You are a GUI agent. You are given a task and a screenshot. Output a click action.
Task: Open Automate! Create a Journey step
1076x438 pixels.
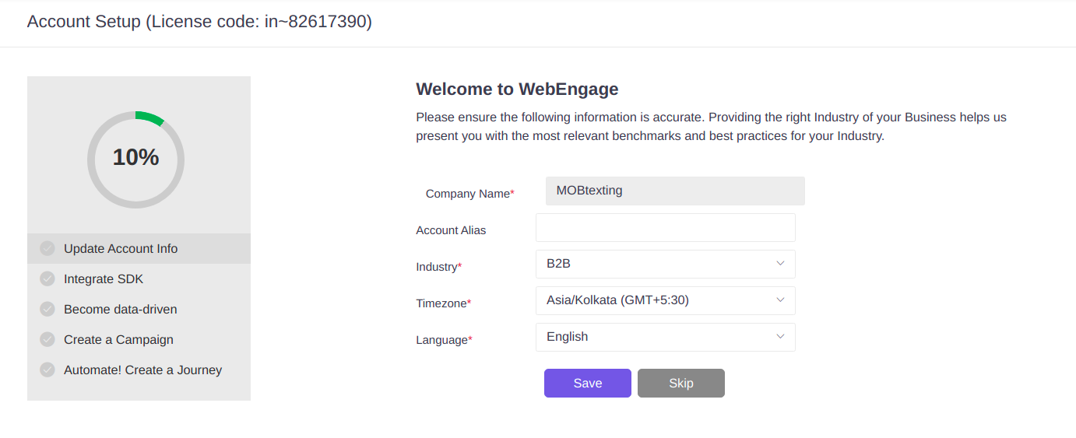coord(139,370)
